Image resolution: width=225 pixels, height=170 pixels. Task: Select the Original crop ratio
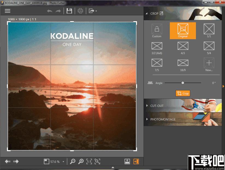[183, 31]
